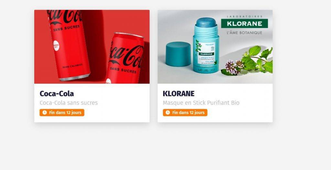Click the 'Coca-Cola sans sucres' subtitle
Image resolution: width=331 pixels, height=170 pixels.
[x=69, y=103]
